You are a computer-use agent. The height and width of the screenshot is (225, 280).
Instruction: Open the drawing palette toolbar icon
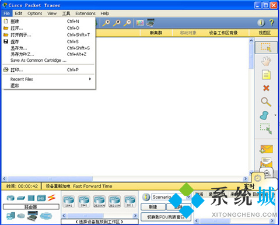click(140, 23)
